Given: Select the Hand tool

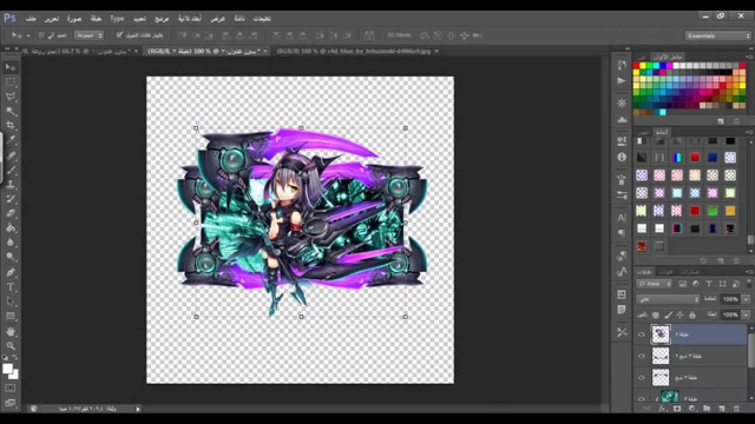Looking at the screenshot, I should click(x=11, y=332).
